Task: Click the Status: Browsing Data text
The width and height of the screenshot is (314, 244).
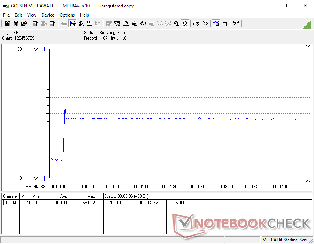Action: tap(104, 32)
